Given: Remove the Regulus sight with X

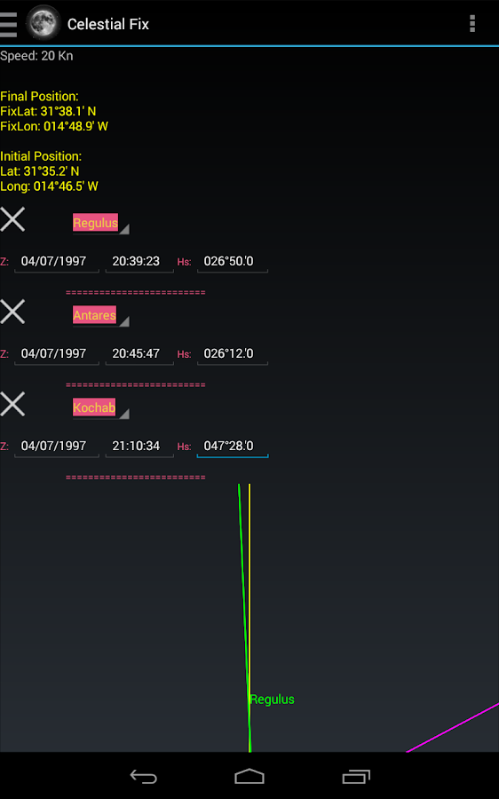Looking at the screenshot, I should [x=12, y=219].
